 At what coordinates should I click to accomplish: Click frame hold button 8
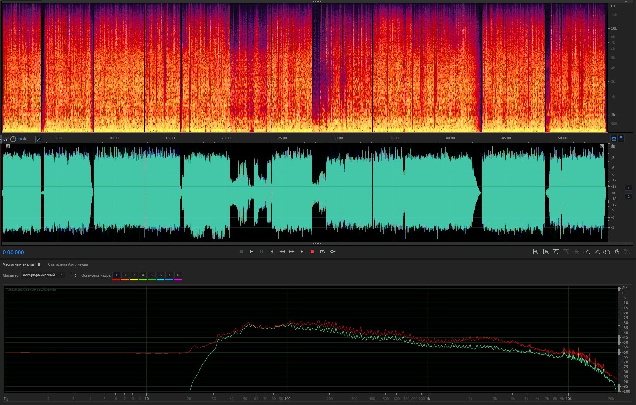178,275
